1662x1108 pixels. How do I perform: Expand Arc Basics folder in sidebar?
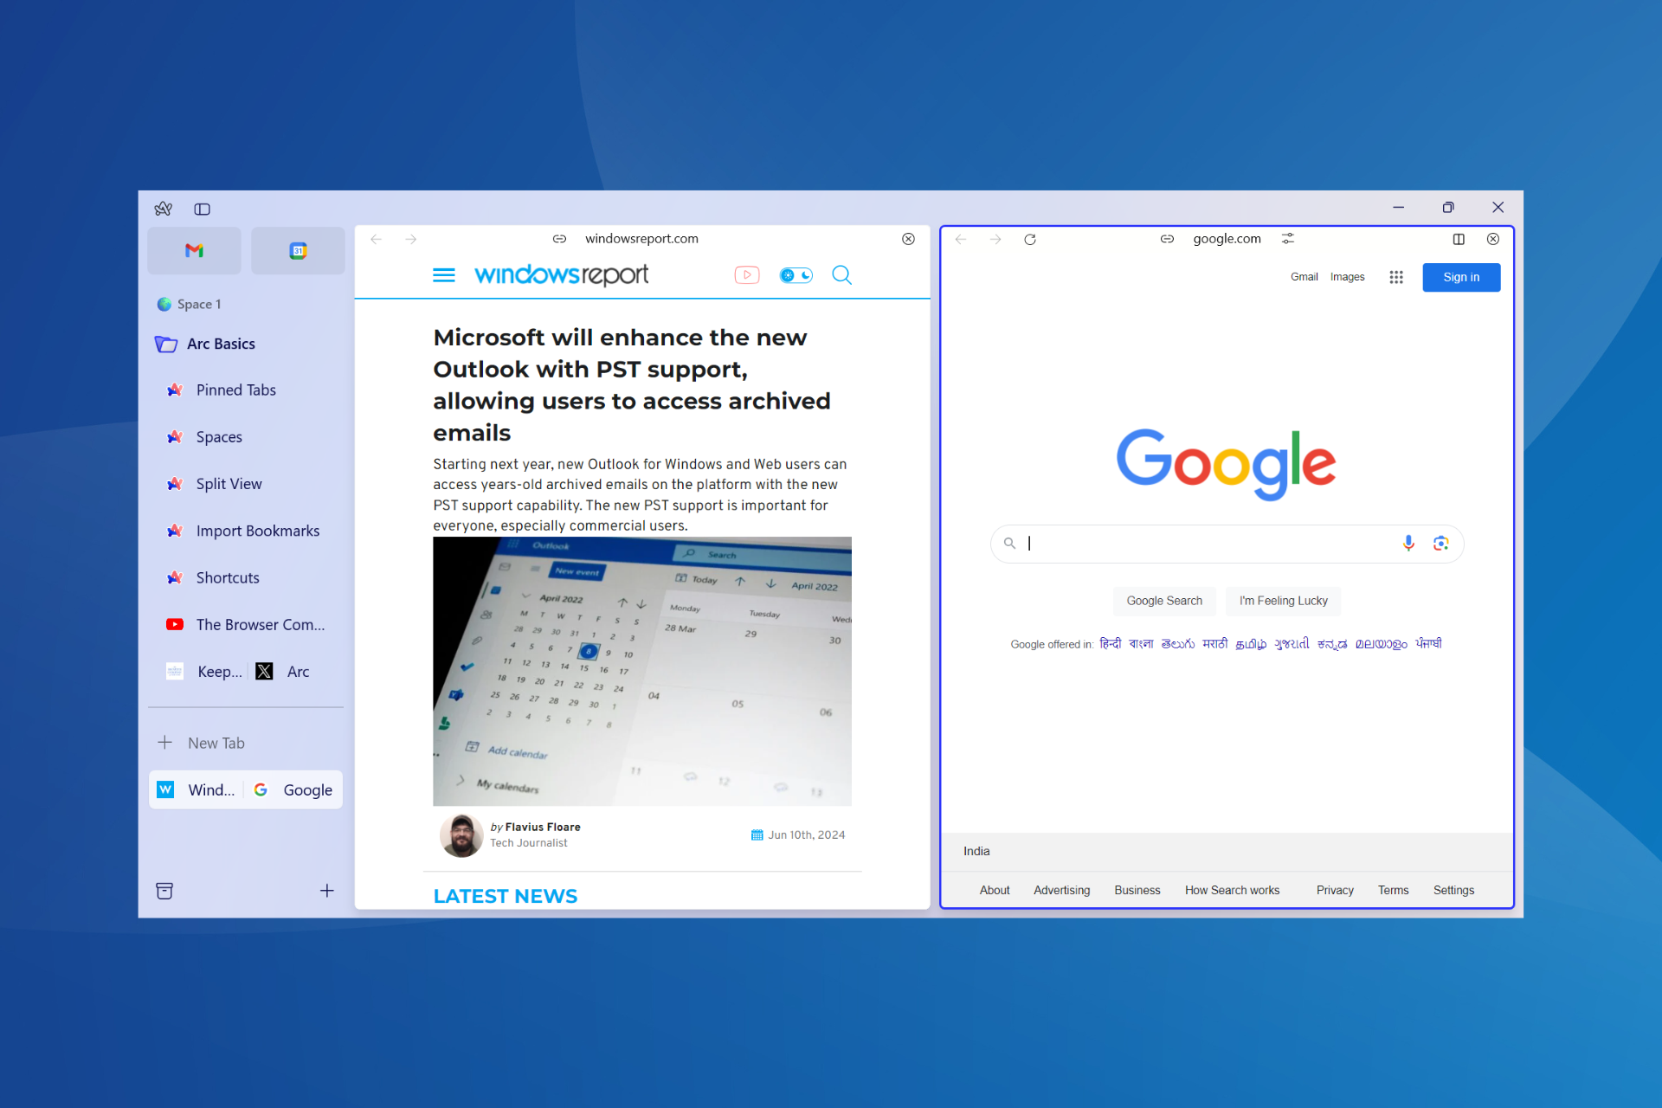click(219, 344)
